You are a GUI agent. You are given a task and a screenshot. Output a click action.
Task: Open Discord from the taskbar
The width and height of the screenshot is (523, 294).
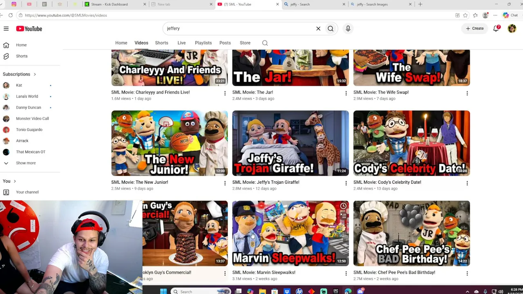[x=360, y=291]
